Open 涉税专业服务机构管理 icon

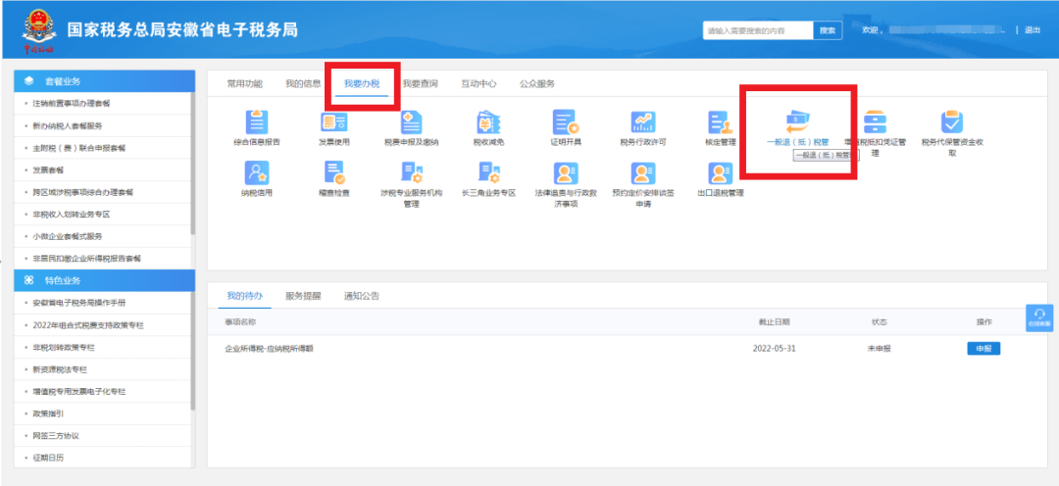point(411,172)
